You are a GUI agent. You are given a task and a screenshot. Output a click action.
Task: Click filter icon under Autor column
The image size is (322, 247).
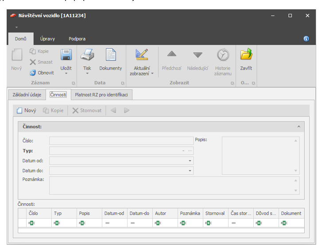(158, 223)
